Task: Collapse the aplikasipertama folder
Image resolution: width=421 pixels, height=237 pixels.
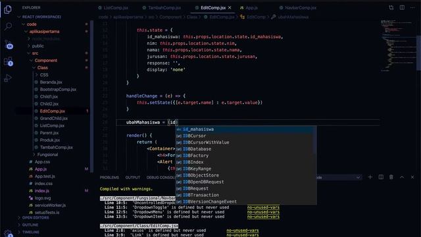Action: [x=44, y=32]
